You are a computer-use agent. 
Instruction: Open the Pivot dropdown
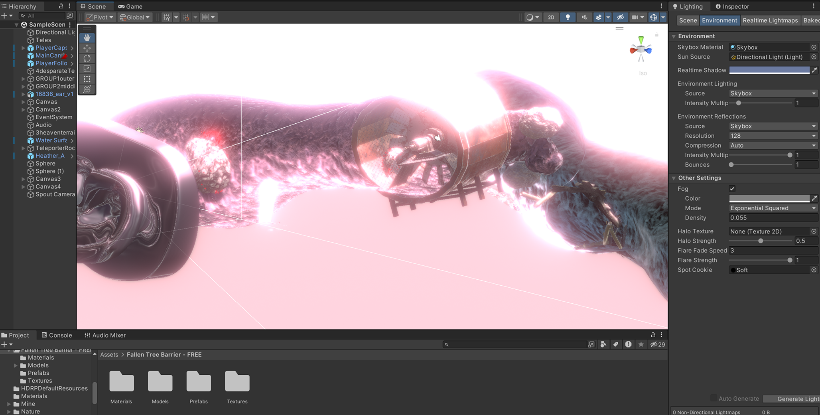point(100,17)
